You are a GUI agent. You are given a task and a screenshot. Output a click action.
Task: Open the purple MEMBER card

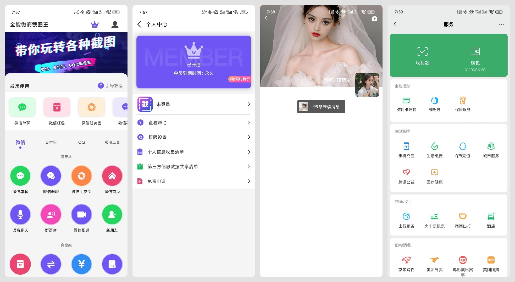194,62
